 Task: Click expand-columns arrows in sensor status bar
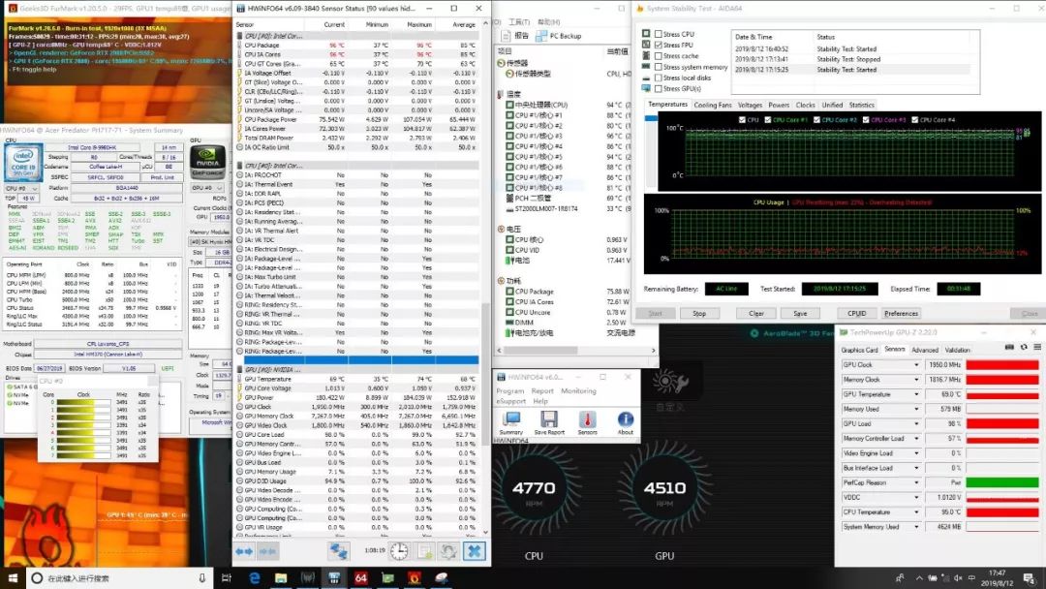(244, 551)
